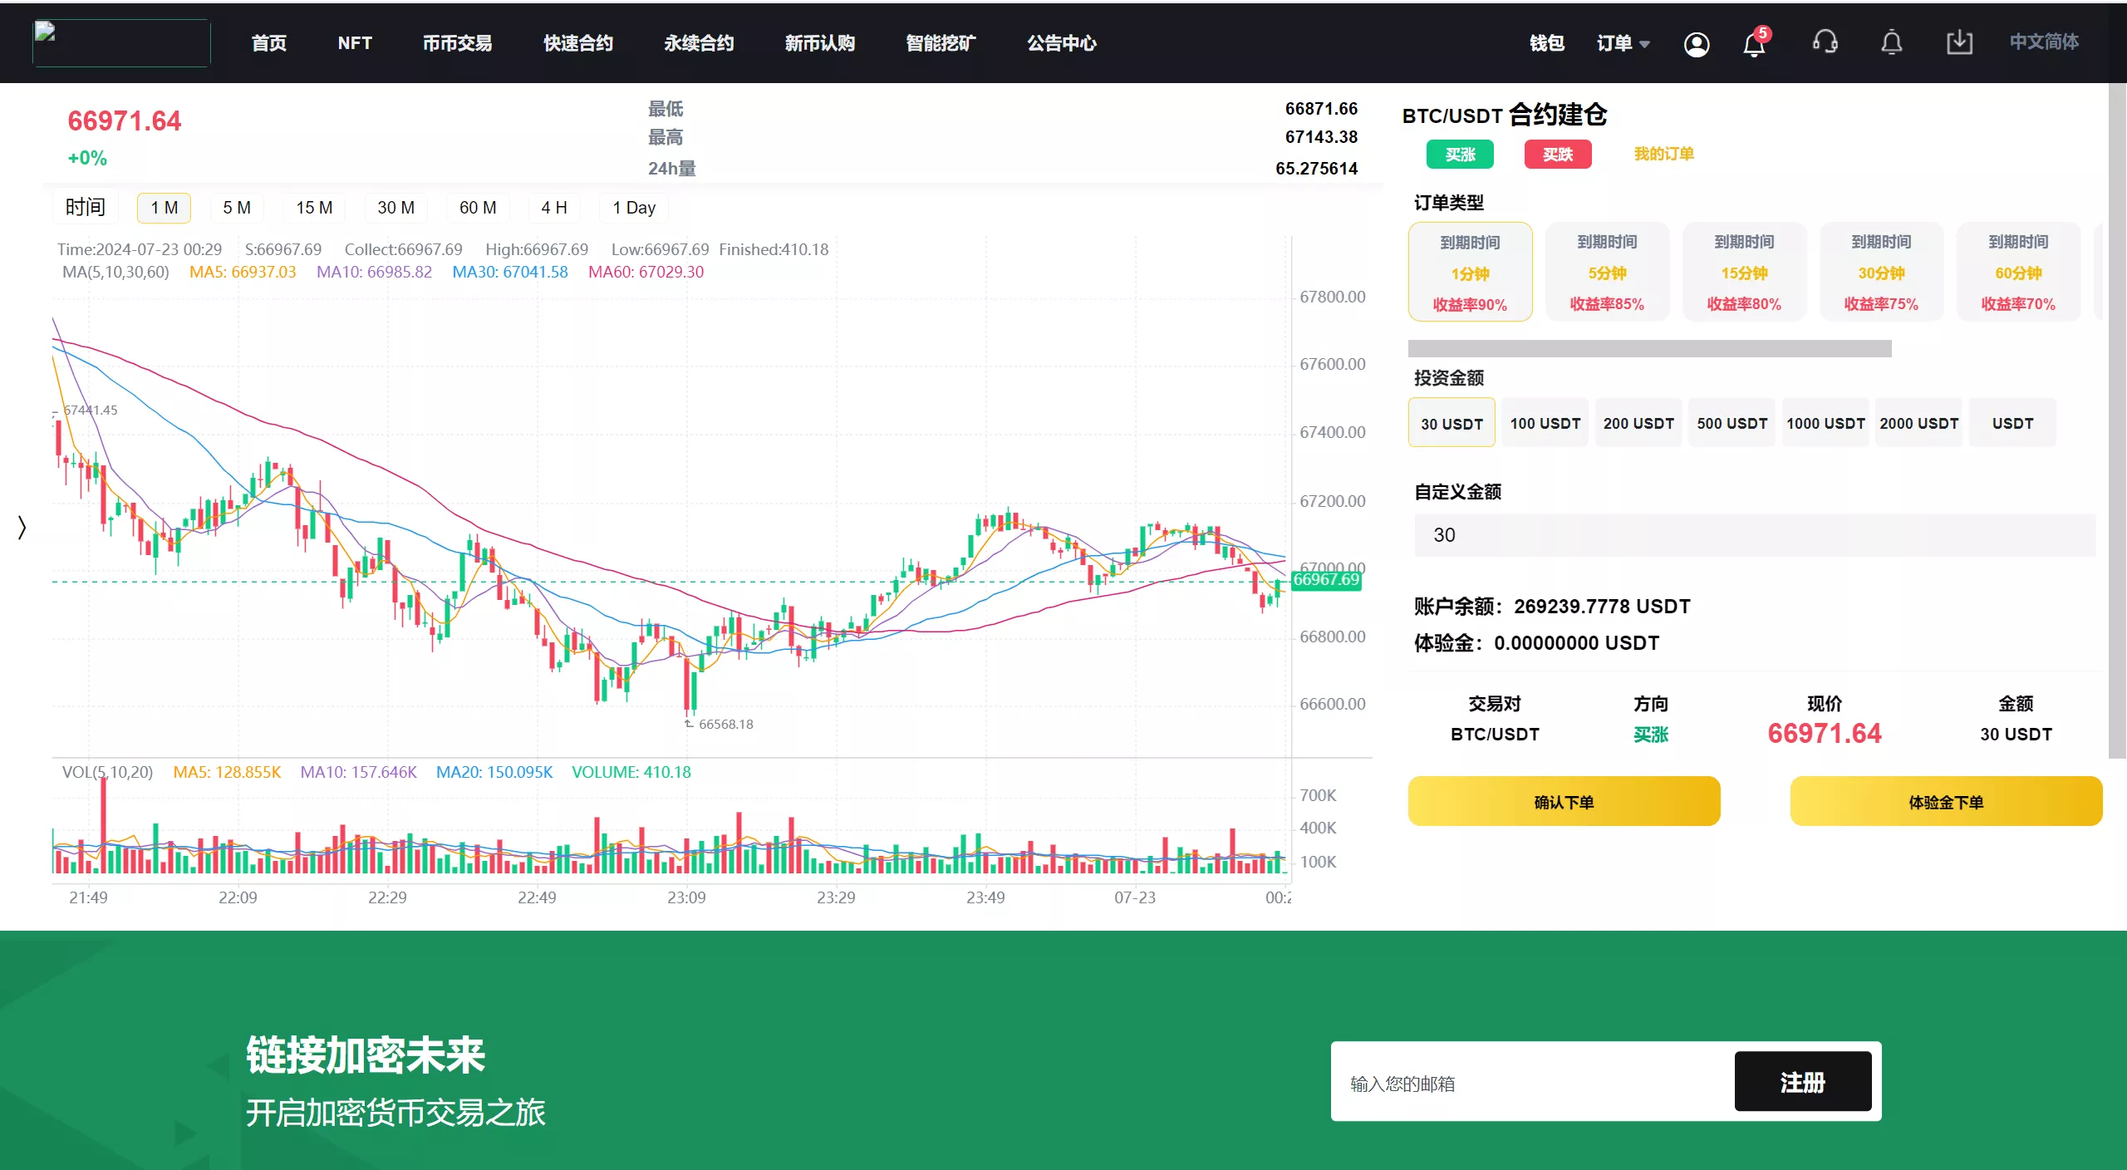Open the 永续合约 menu item
Image resolution: width=2127 pixels, height=1170 pixels.
699,42
